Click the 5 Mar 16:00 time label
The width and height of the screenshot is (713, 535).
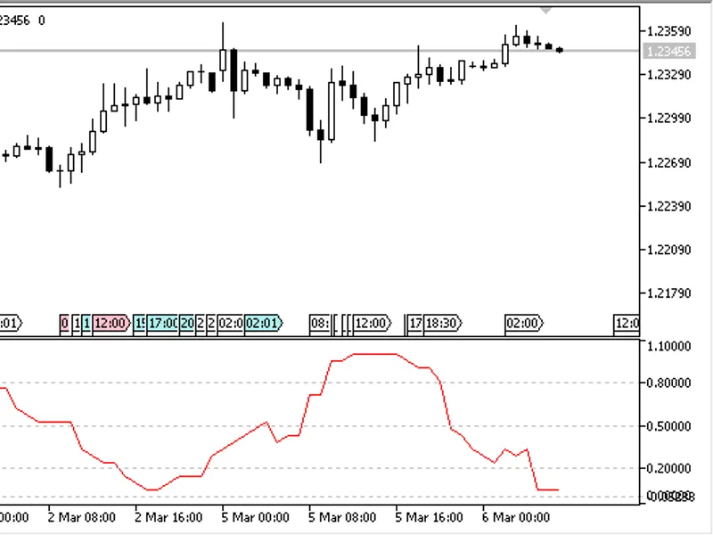pos(429,518)
